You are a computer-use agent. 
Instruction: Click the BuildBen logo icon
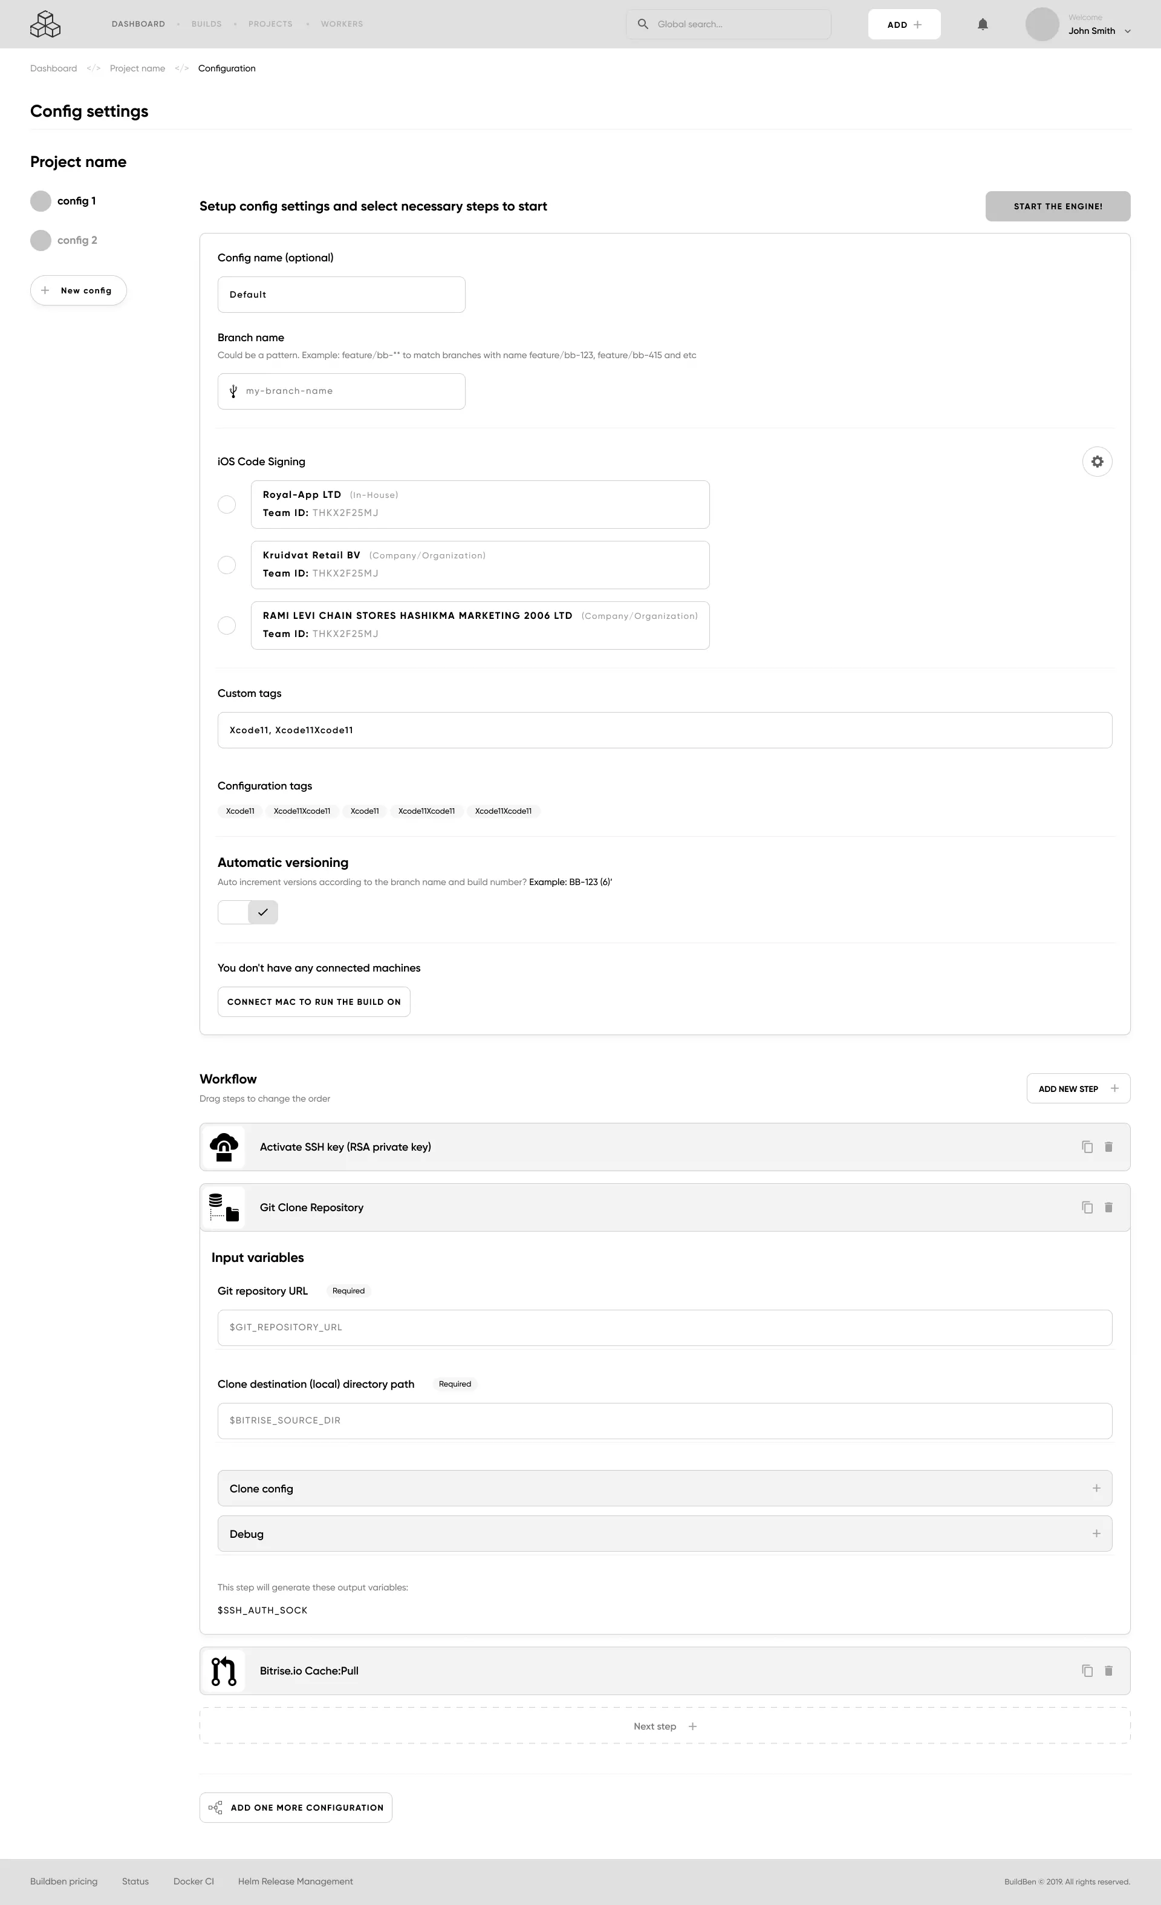point(45,24)
